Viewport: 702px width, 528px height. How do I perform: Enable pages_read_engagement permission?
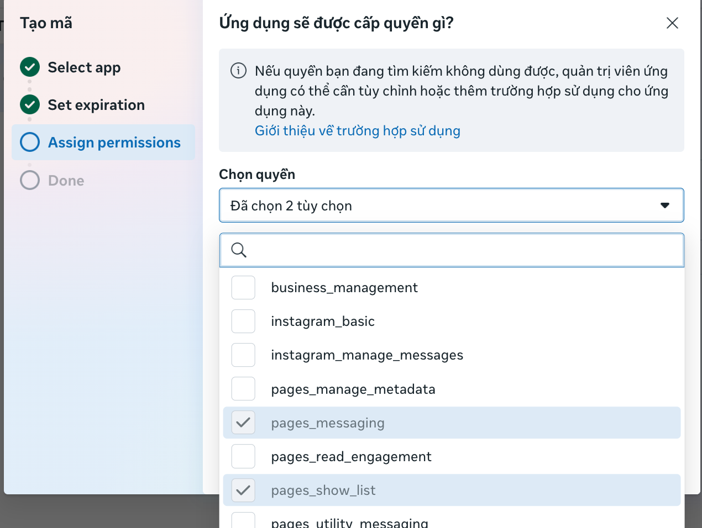click(243, 456)
